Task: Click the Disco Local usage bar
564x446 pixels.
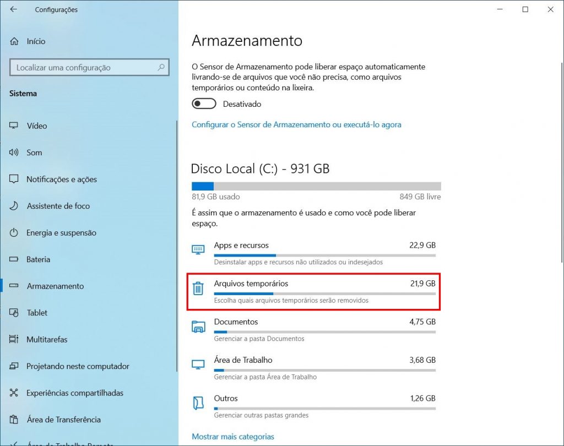Action: (316, 186)
